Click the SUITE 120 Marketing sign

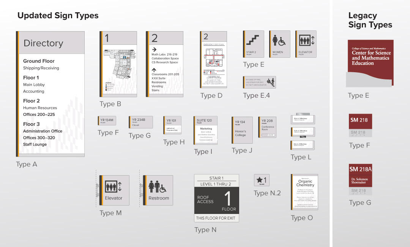[x=206, y=130]
